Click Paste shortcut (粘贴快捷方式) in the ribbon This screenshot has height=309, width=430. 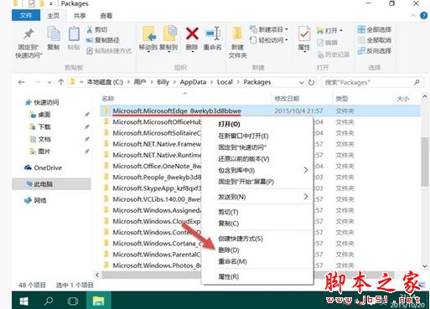[x=109, y=51]
